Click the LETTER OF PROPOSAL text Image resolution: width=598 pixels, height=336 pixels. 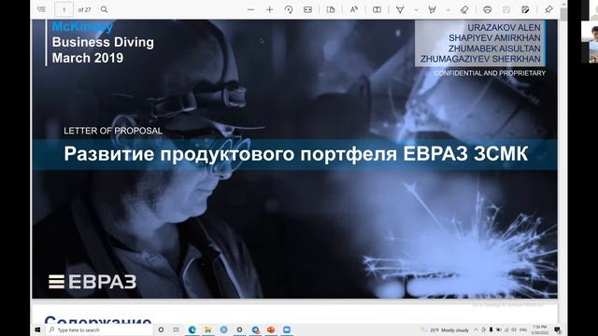113,131
